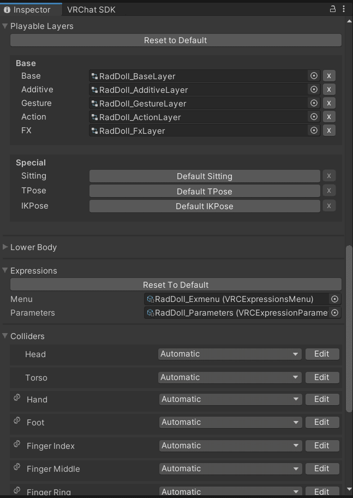Click Edit button for Finger Middle collider
353x498 pixels.
[322, 469]
